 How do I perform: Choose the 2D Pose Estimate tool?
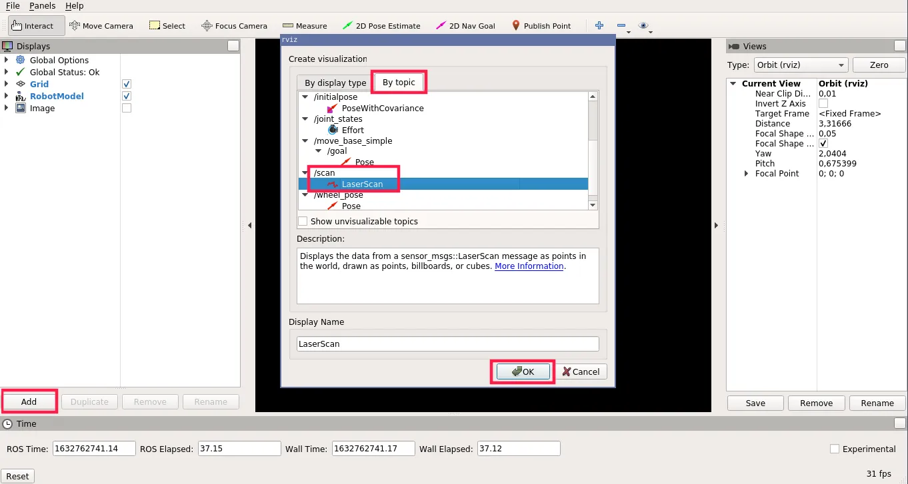click(381, 26)
